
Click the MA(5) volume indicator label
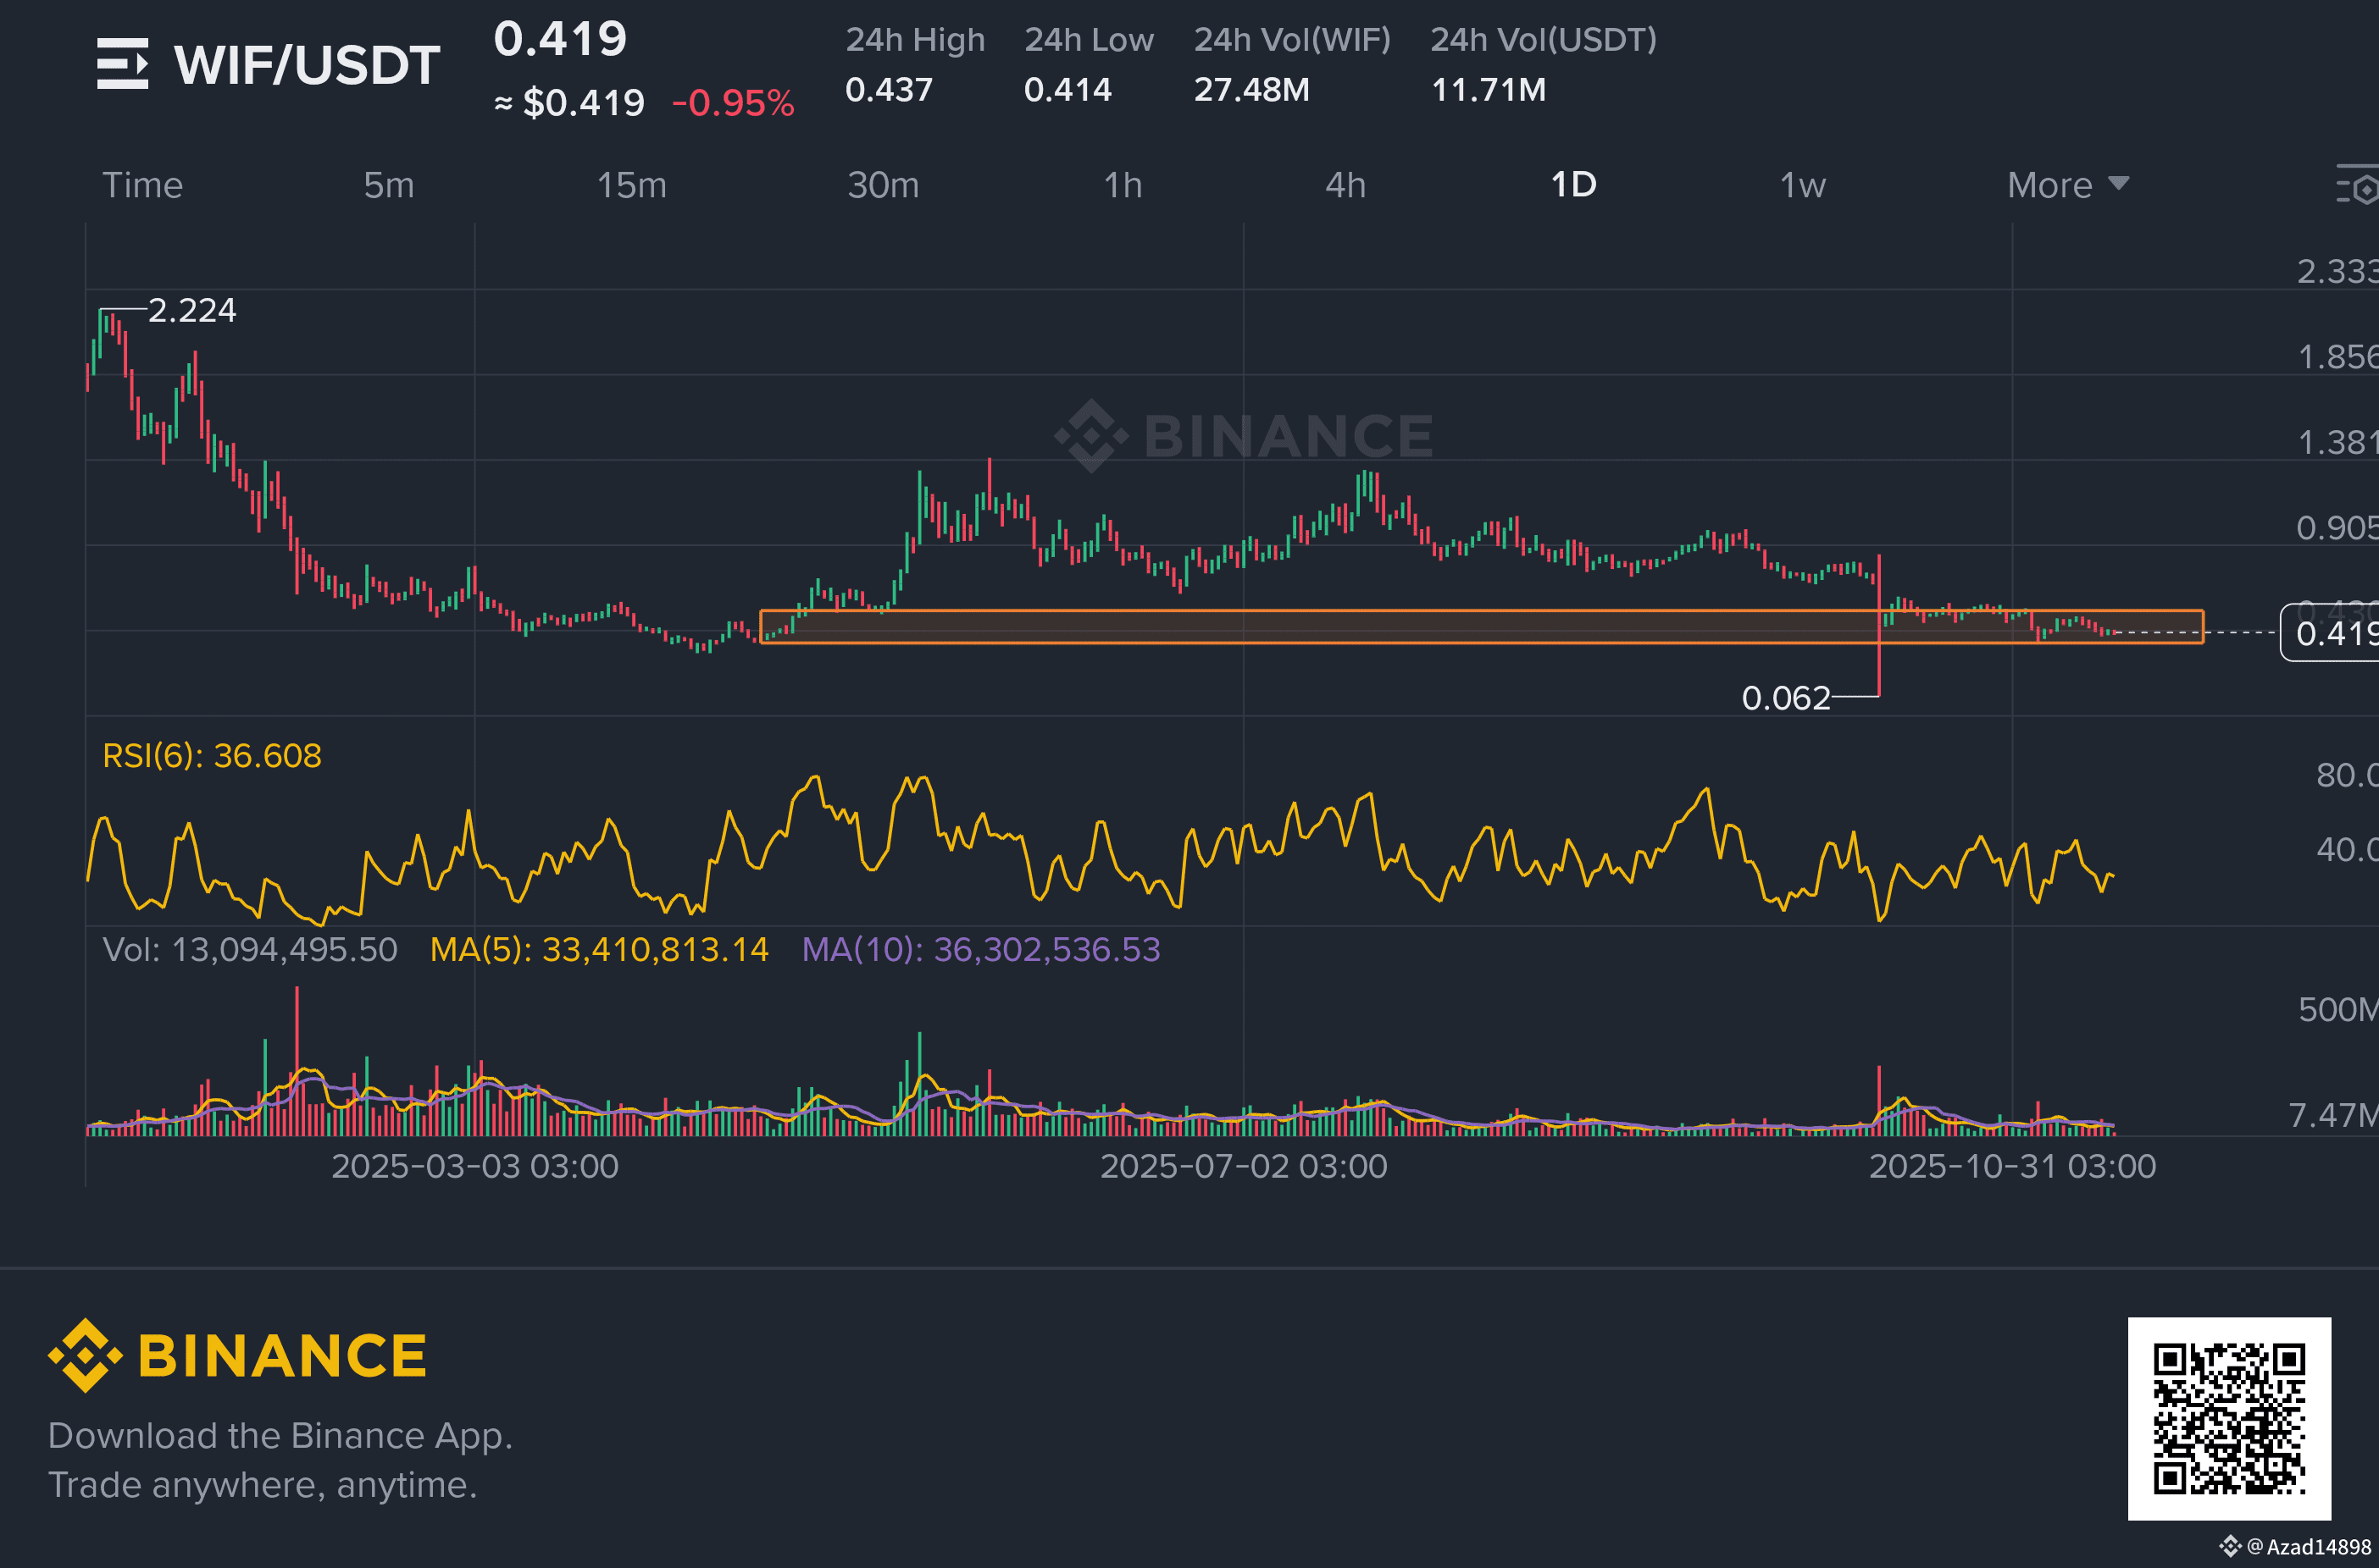(598, 949)
